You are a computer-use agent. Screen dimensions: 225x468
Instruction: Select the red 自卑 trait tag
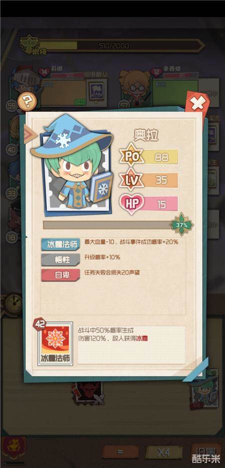pos(60,275)
